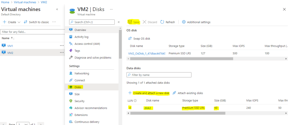Focus the Filter for any field box

pos(33,32)
